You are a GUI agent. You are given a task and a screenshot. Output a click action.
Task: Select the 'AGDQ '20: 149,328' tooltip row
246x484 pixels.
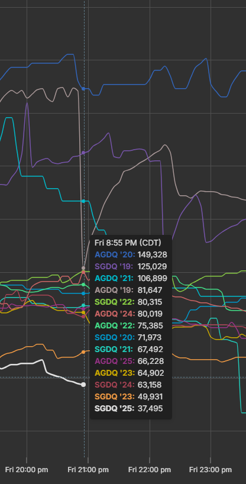click(131, 254)
